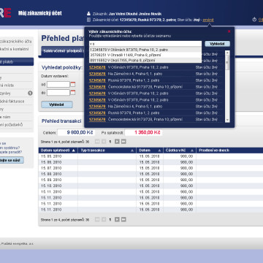This screenshot has height=263, width=263.
Task: Sort by 'Datum splatnosti' column arrow
Action: (x=74, y=150)
